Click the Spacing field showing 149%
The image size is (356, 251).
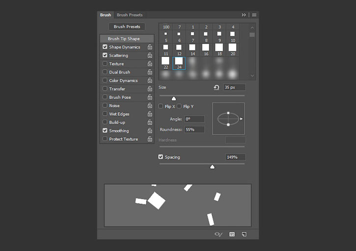click(x=235, y=157)
